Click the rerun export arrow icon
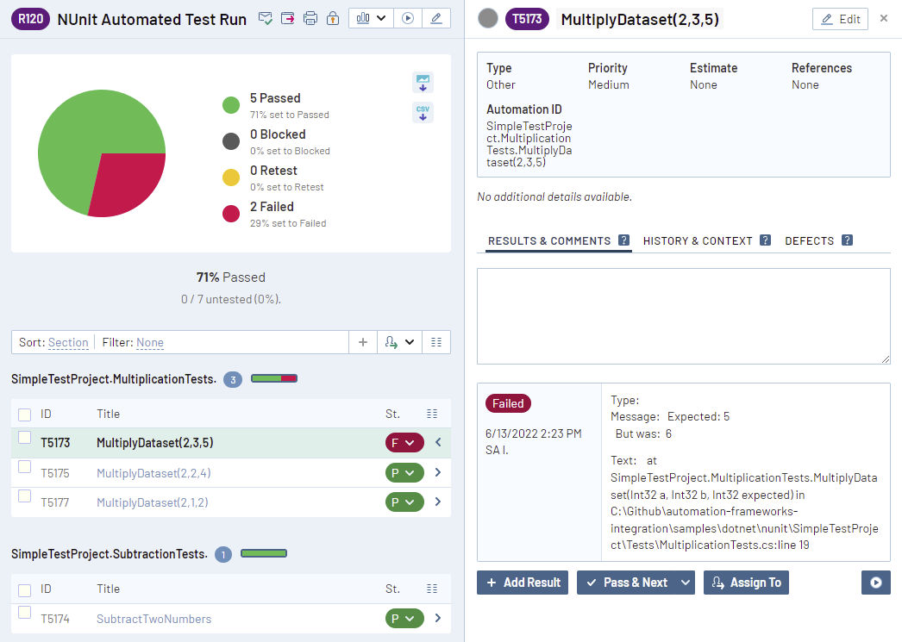The width and height of the screenshot is (902, 642). [288, 19]
